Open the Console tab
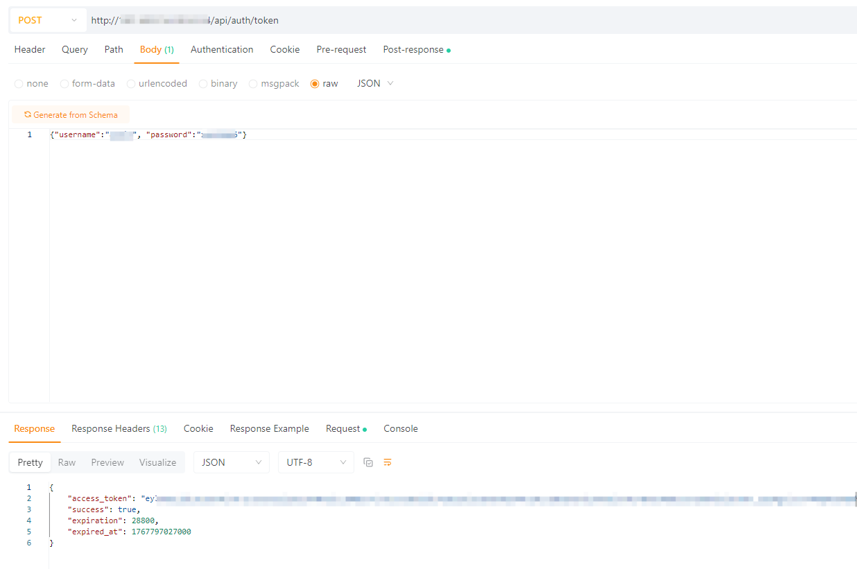Viewport: 857px width, 569px height. [400, 429]
